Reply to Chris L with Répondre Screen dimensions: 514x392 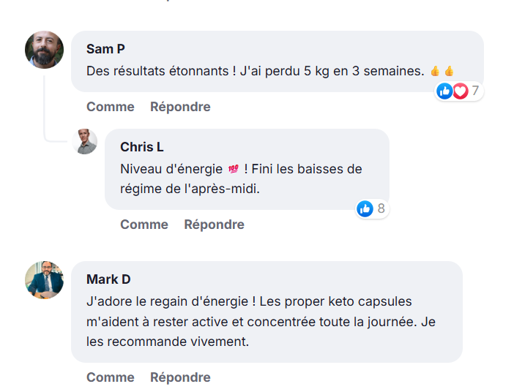coord(214,225)
